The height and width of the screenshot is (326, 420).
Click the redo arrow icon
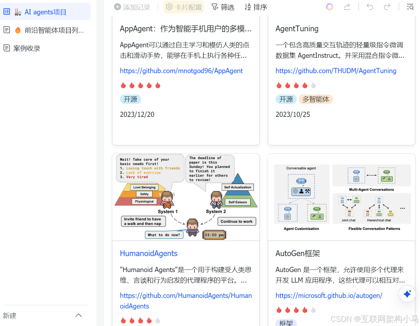[x=387, y=7]
